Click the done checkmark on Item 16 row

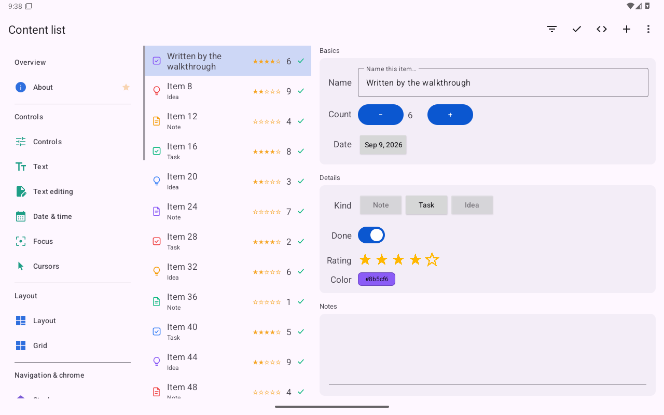(301, 151)
